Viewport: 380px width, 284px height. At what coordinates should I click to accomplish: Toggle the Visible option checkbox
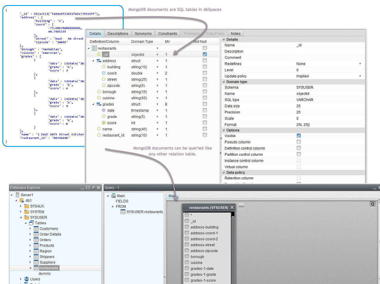coord(299,136)
